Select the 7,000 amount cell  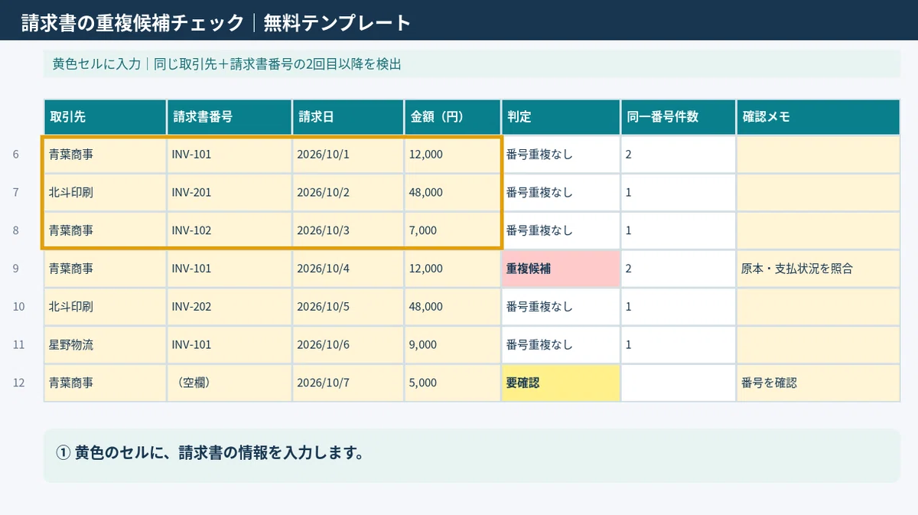pos(452,230)
